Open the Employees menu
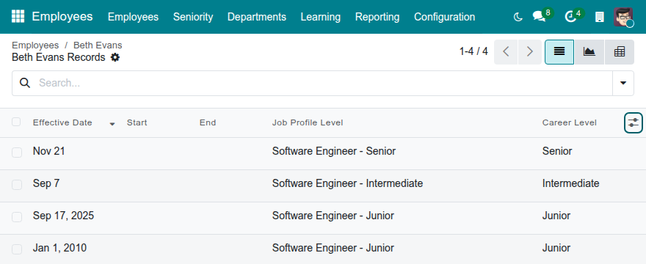646x264 pixels. point(133,17)
